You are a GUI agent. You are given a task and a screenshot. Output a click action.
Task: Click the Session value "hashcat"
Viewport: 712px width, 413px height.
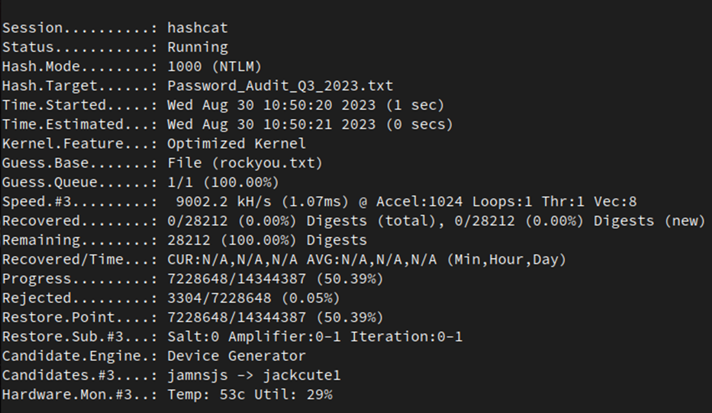coord(197,28)
